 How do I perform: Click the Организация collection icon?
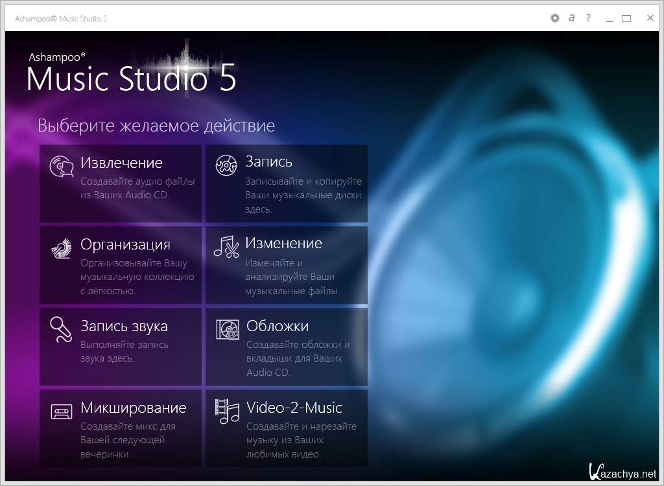click(x=61, y=249)
